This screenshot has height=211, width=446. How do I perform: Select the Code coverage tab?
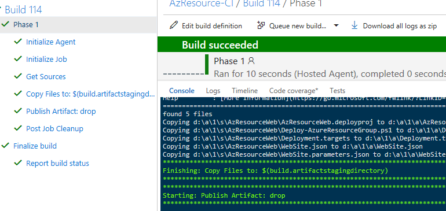[x=294, y=91]
